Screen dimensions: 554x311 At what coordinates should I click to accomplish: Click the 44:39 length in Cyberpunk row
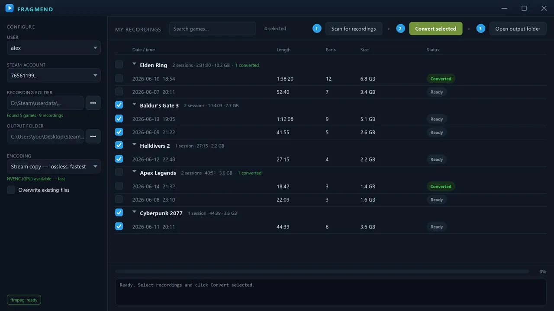click(x=283, y=226)
